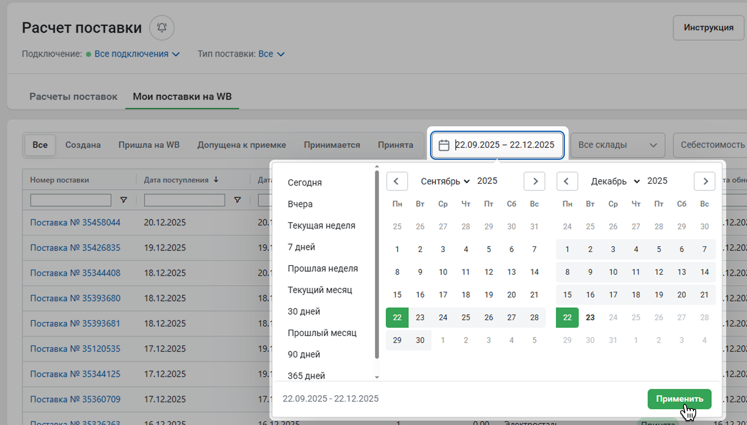Choose the 30 дней preset

point(304,311)
